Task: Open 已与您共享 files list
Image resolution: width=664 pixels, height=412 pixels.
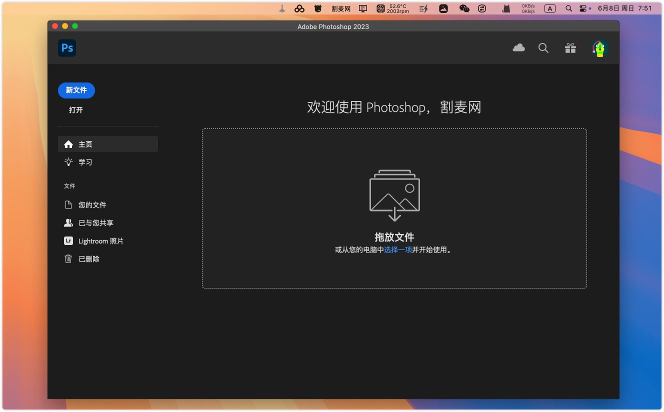Action: point(95,223)
